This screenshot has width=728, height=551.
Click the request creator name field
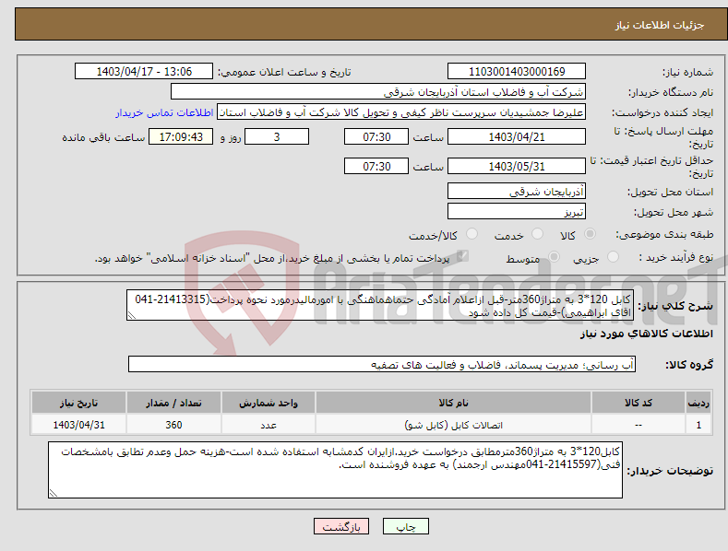(401, 112)
